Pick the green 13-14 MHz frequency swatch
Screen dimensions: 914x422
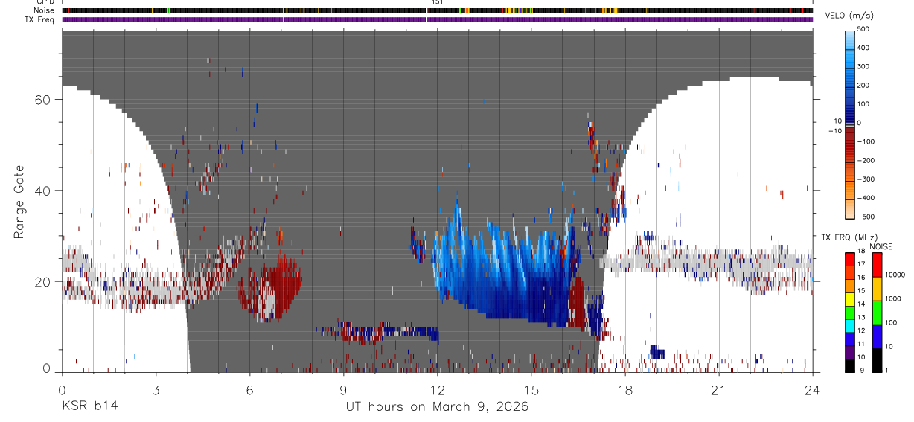(850, 313)
